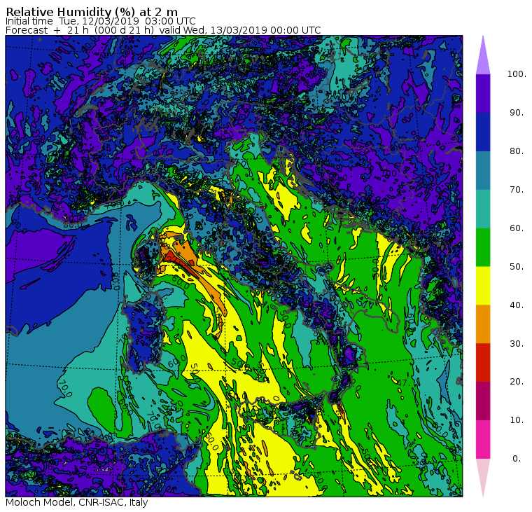Select the 60–70% teal colorbar segment

click(483, 209)
